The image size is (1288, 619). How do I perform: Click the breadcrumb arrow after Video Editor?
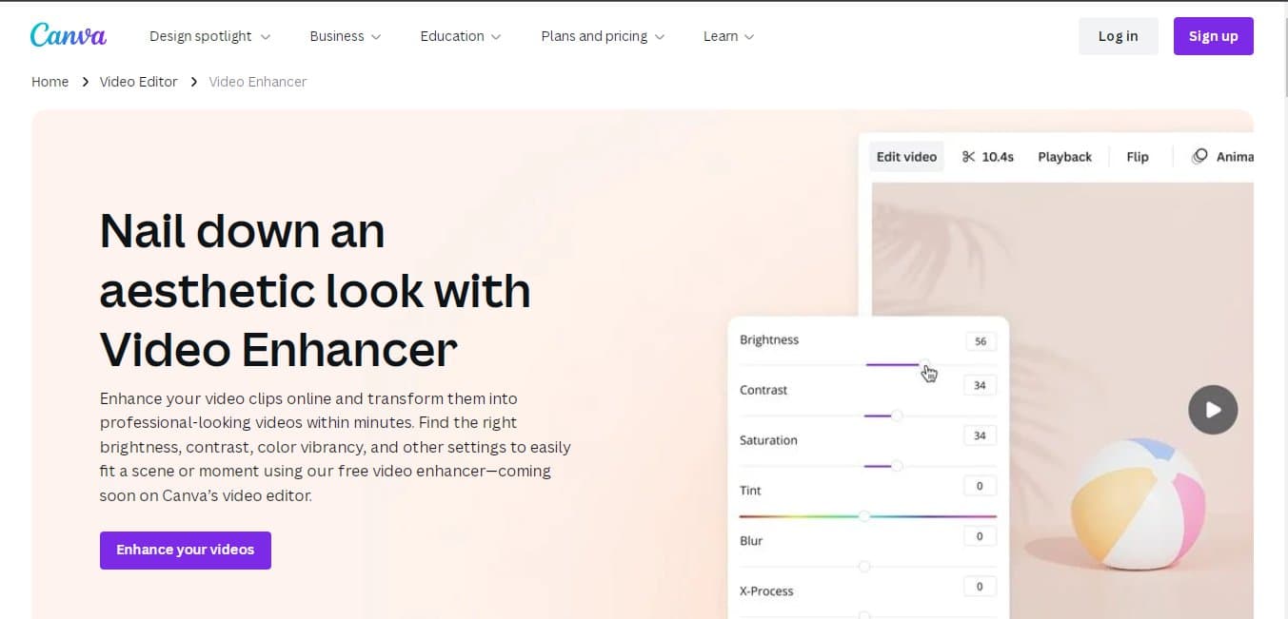coord(193,82)
